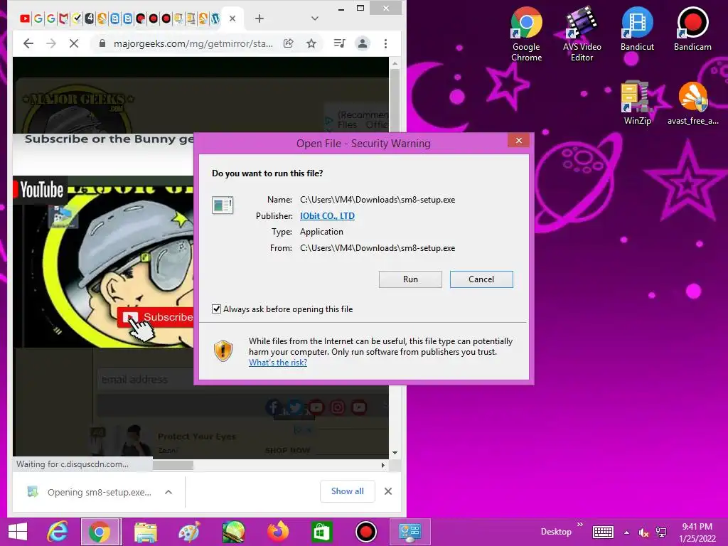The width and height of the screenshot is (728, 546).
Task: Click the email address field on page
Action: coord(146,380)
